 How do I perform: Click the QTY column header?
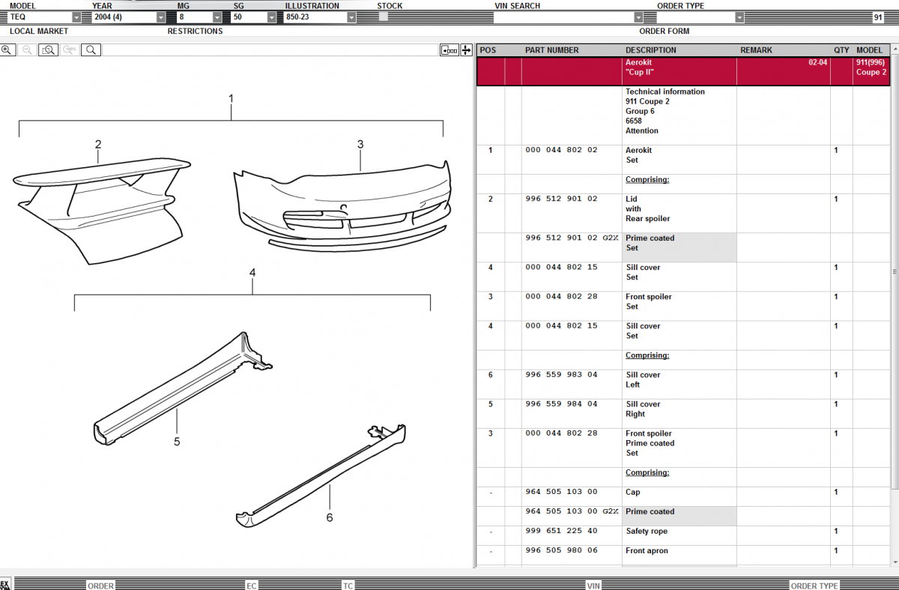coord(842,50)
